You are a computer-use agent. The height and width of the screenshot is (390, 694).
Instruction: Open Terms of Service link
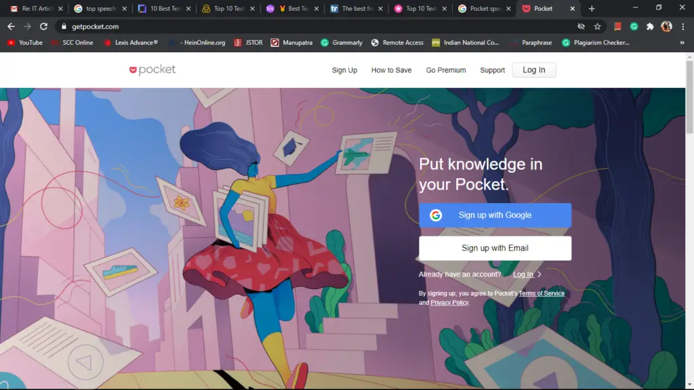tap(542, 293)
